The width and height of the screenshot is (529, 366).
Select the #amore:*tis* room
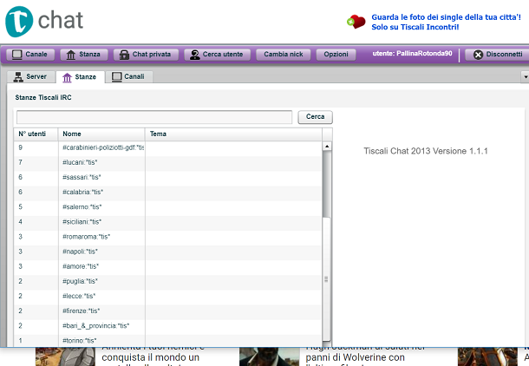pyautogui.click(x=167, y=266)
